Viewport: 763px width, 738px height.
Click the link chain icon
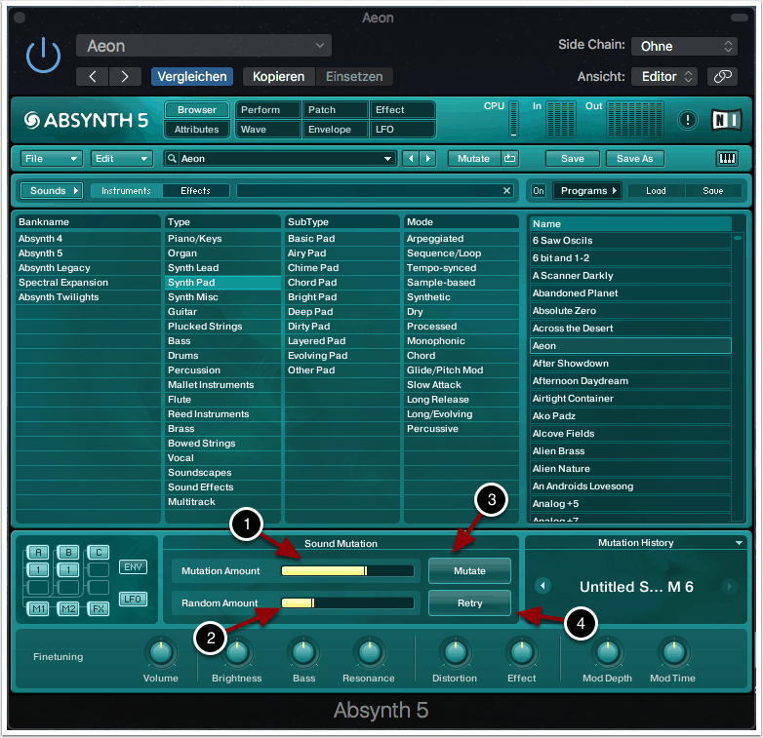722,76
